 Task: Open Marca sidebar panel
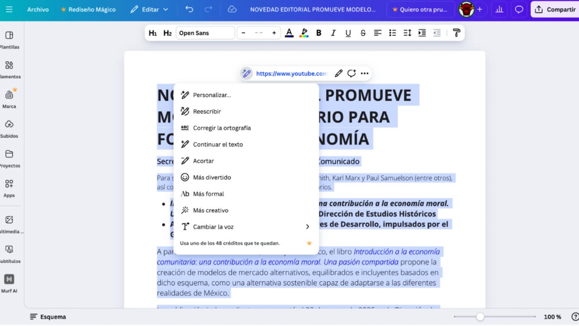coord(9,99)
